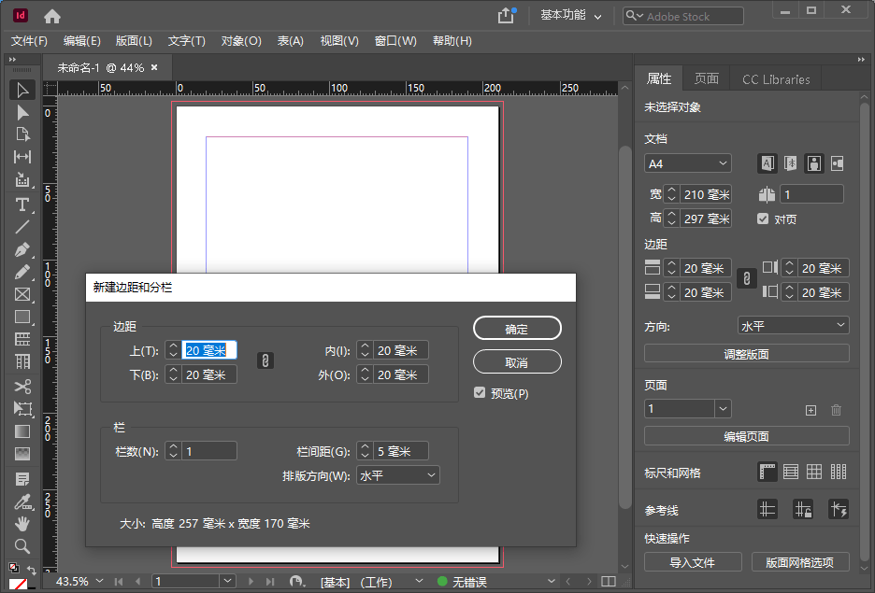Toggle layout grid visibility icon
875x593 pixels.
coord(839,472)
